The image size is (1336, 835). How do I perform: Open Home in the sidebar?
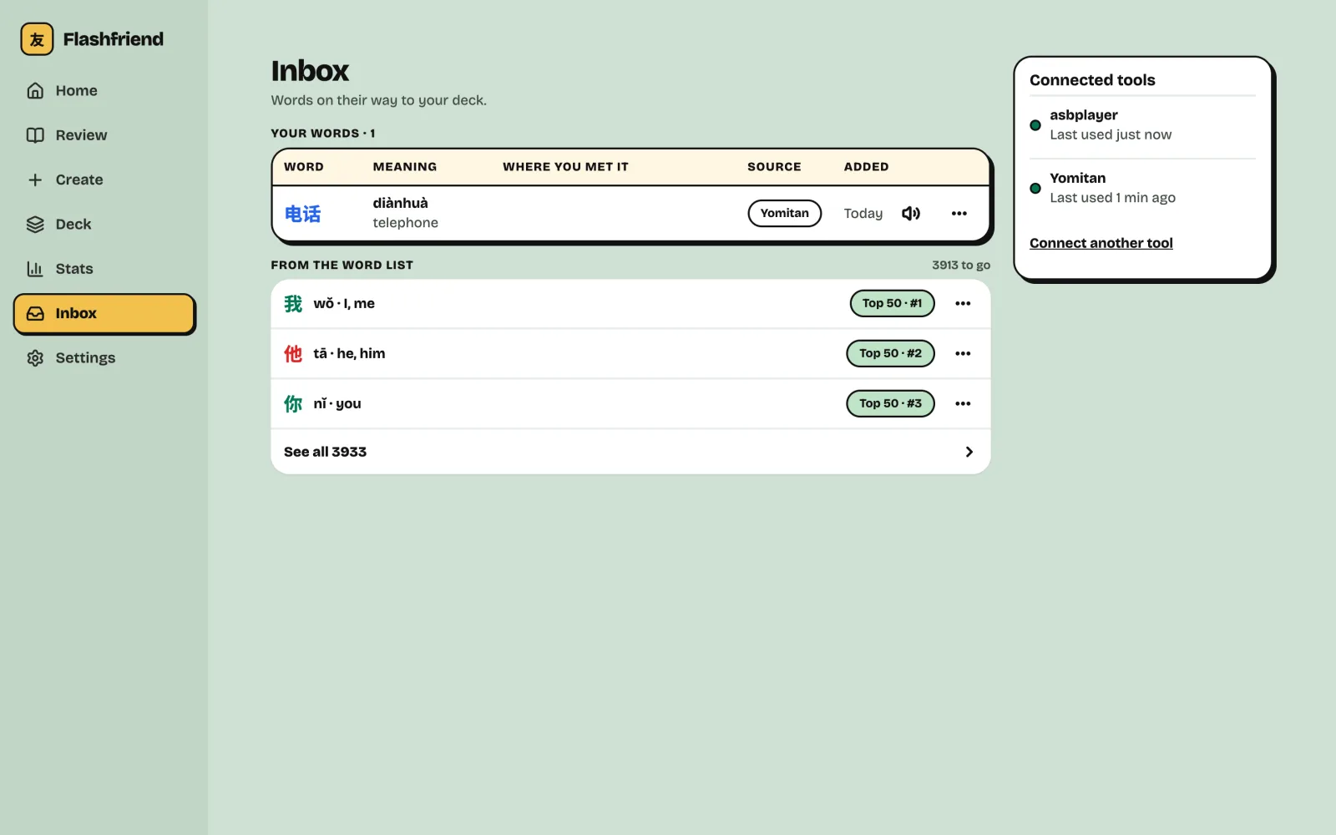[x=104, y=90]
